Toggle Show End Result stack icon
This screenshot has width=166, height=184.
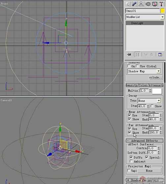tap(137, 55)
